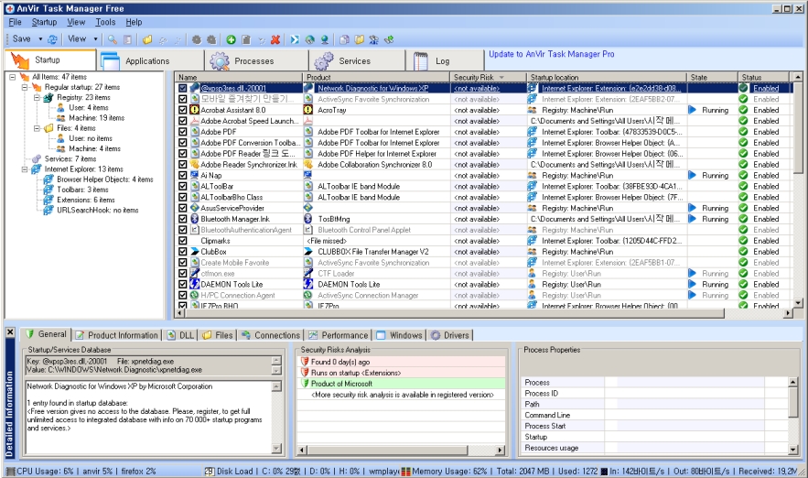Collapse the All Items tree node
This screenshot has height=478, width=808.
[13, 77]
